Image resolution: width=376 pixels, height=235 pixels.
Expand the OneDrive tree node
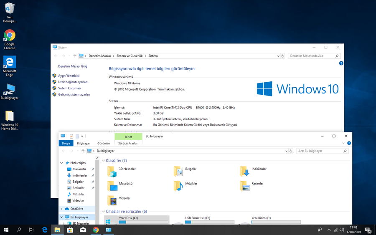click(61, 209)
